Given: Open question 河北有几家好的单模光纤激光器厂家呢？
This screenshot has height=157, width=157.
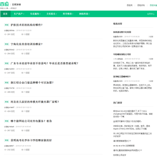Looking at the screenshot, I should click(x=35, y=102).
